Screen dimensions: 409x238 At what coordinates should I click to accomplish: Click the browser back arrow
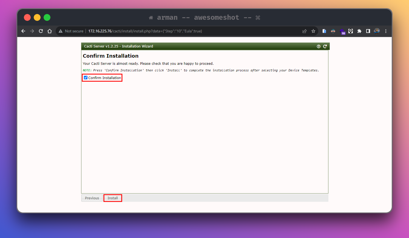pyautogui.click(x=23, y=31)
